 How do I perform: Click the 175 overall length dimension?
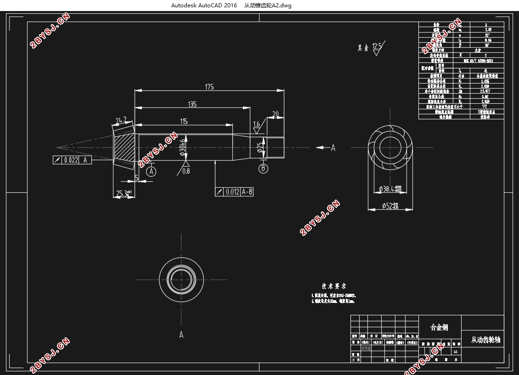pyautogui.click(x=209, y=87)
